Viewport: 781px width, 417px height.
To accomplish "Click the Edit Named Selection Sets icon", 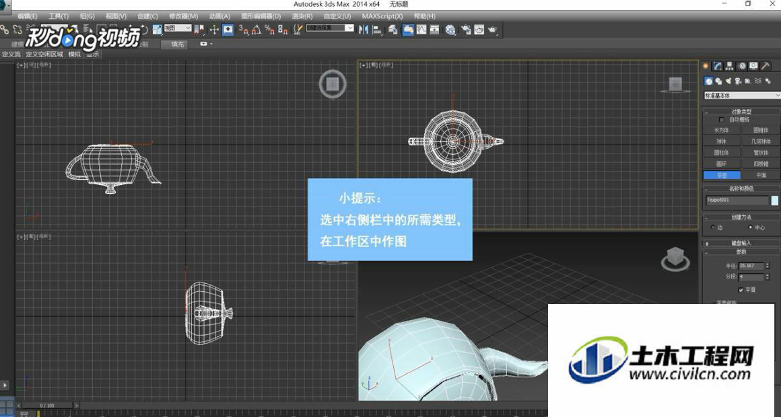I will click(x=298, y=30).
